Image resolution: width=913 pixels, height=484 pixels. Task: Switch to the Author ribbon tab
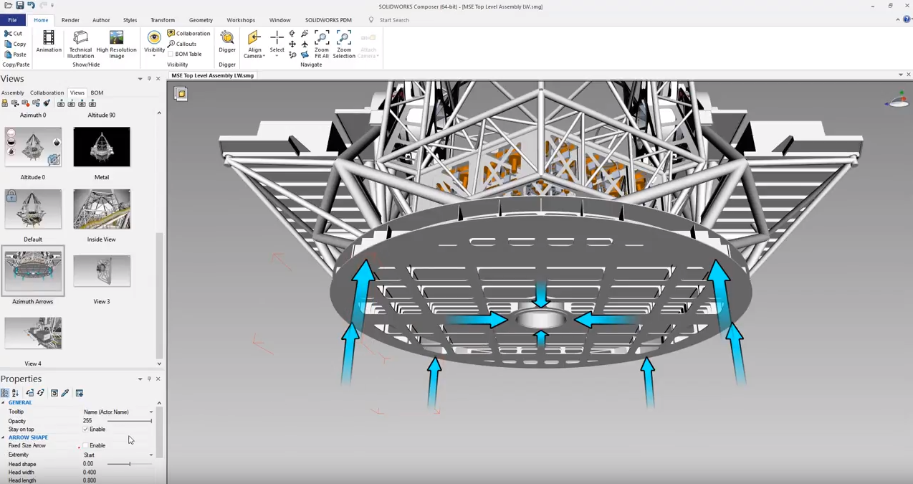[101, 20]
